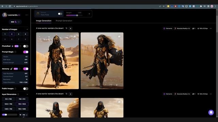This screenshot has width=218, height=122.
Task: Turn off the Alchemy switch
Action: [x=26, y=69]
